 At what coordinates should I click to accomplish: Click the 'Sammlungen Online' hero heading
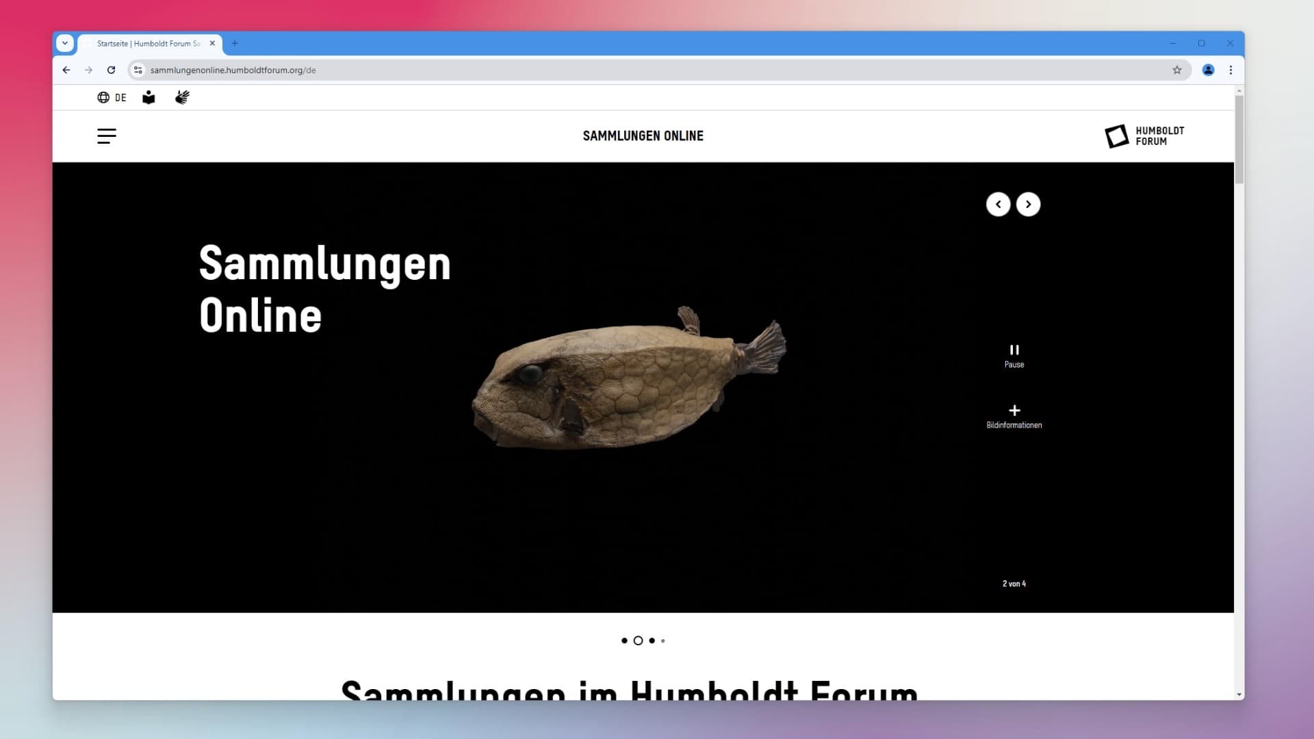click(324, 289)
